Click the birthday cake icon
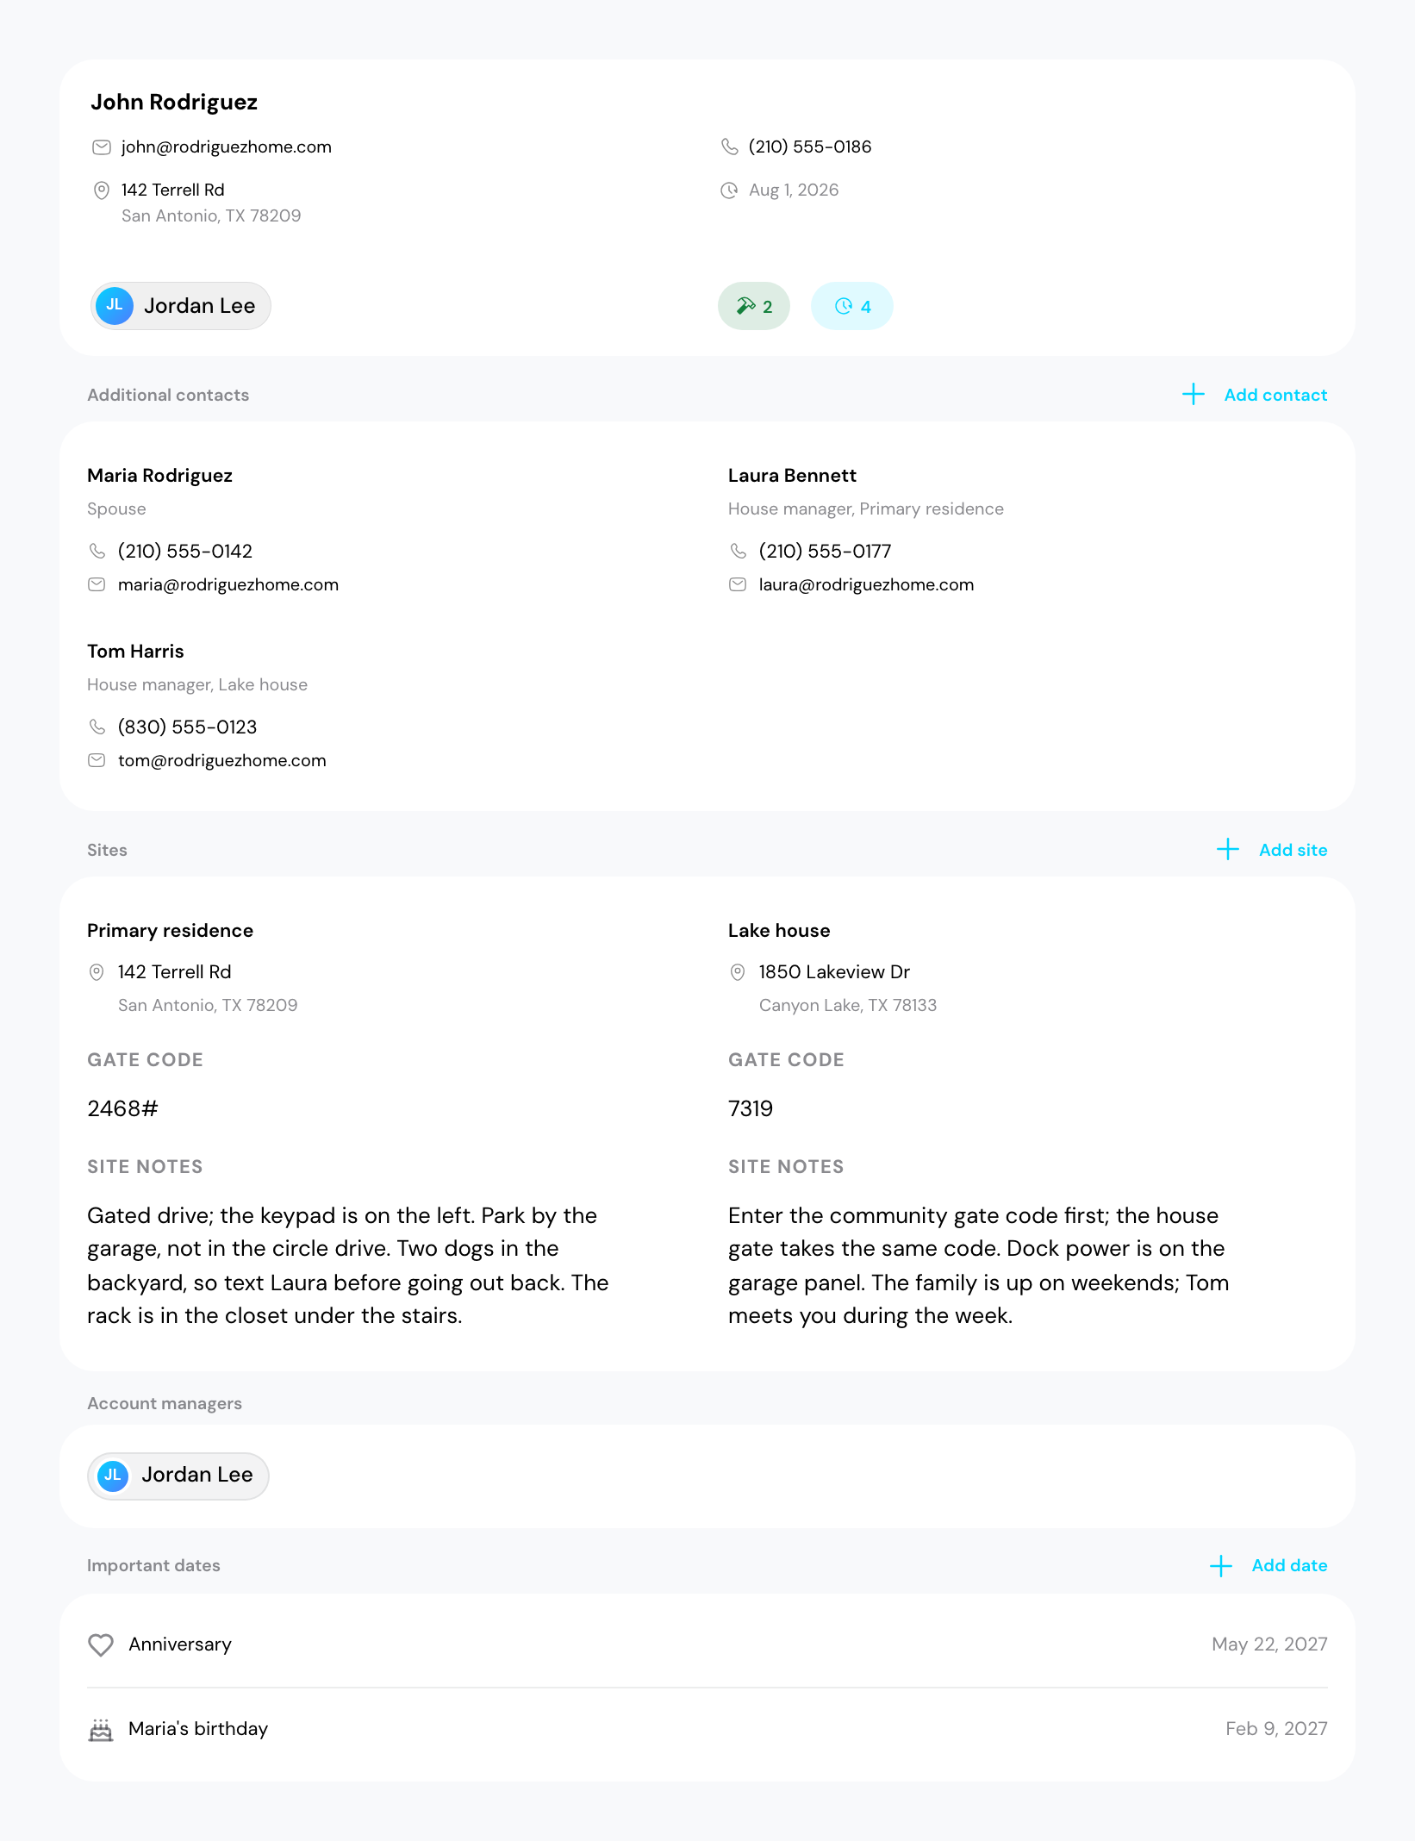The image size is (1415, 1841). pos(101,1730)
